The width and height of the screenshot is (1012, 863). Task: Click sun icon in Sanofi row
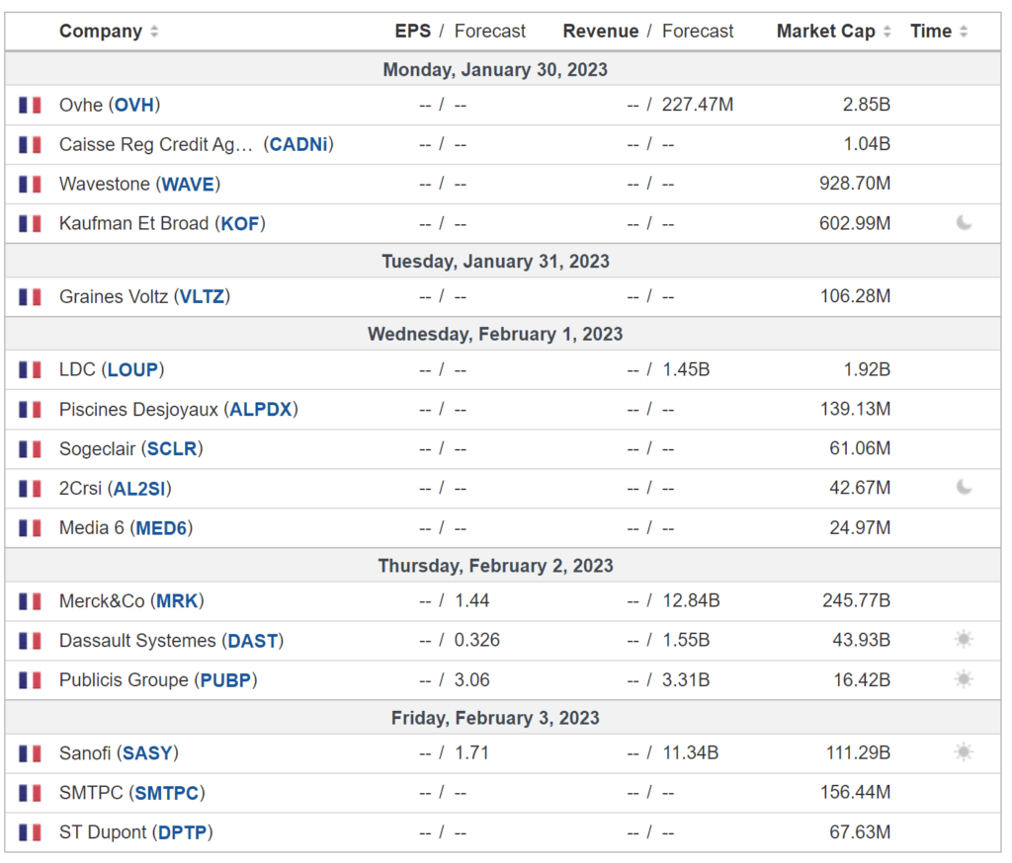coord(964,752)
